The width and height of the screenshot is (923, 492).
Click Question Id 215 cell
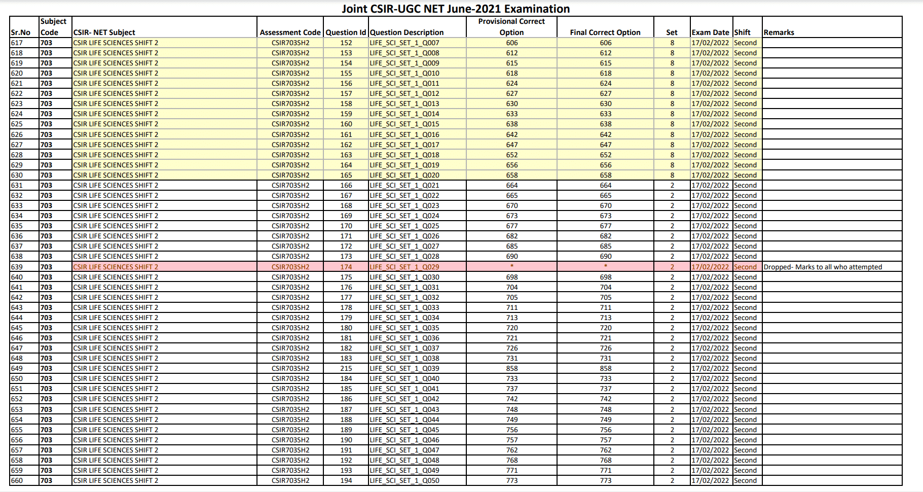[346, 369]
